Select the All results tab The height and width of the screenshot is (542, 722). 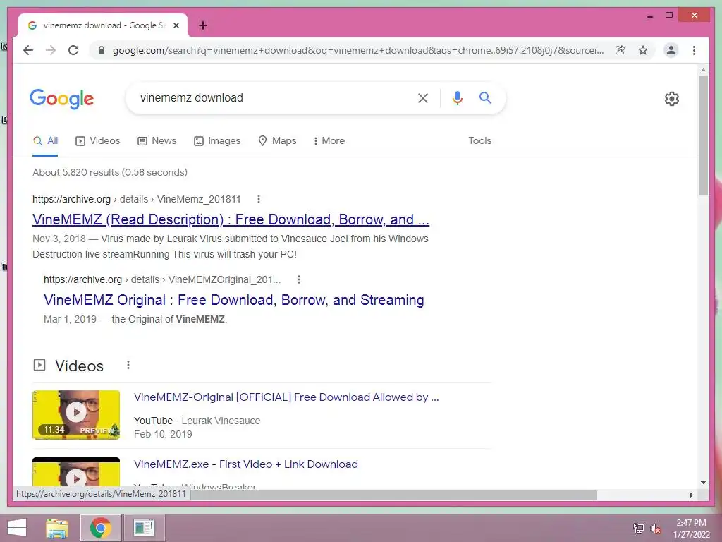click(x=45, y=140)
